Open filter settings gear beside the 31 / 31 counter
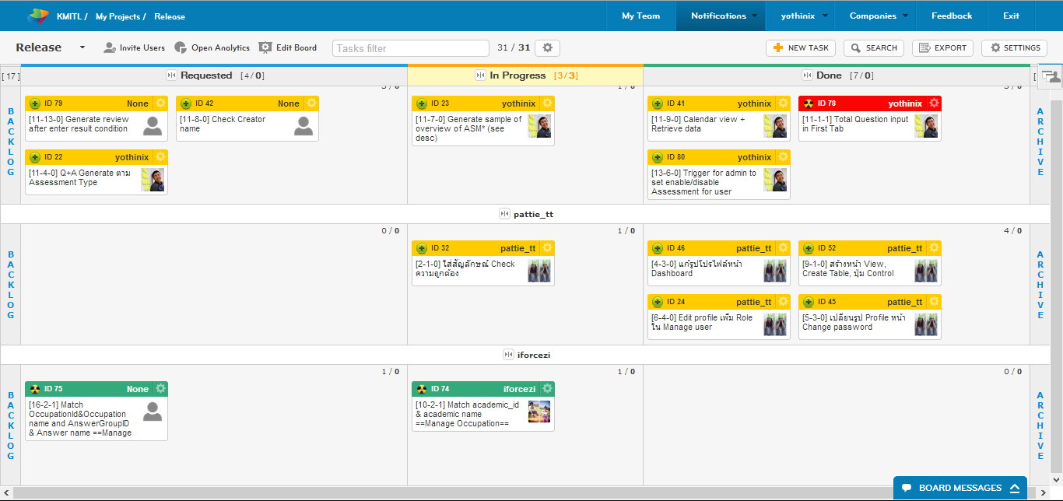Image resolution: width=1063 pixels, height=501 pixels. point(547,48)
